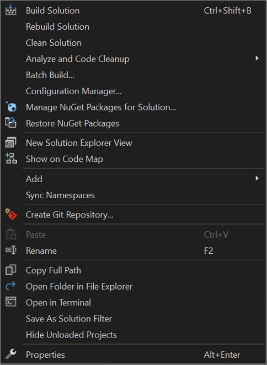Click the New Solution Explorer View icon
Screen dimensions: 267x365
(10, 143)
